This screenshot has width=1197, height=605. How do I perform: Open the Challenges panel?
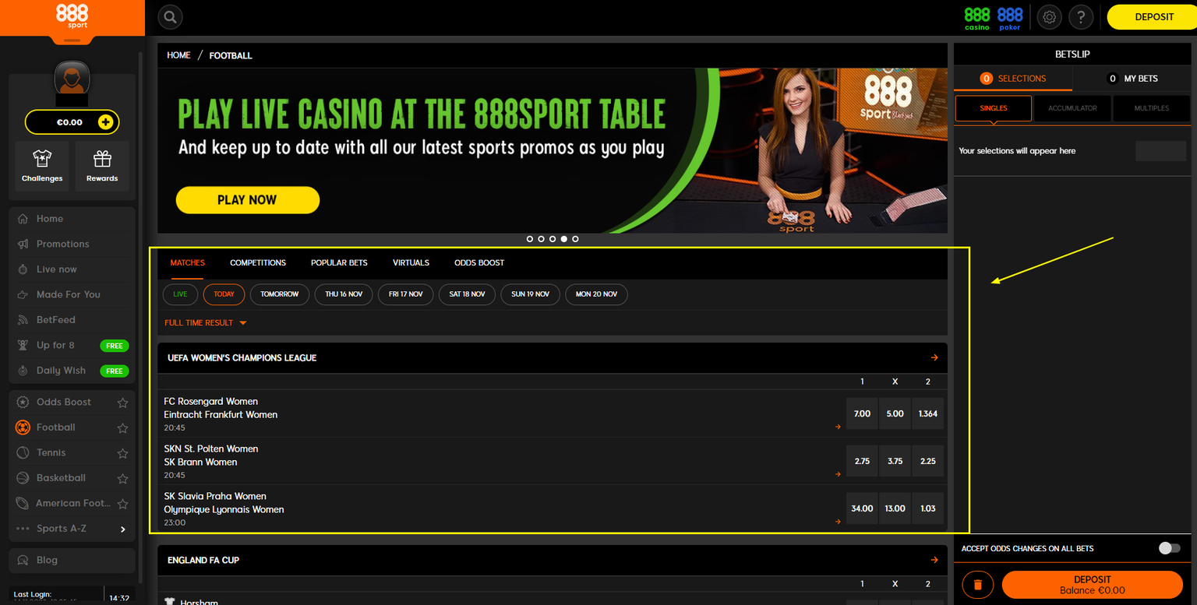(41, 165)
